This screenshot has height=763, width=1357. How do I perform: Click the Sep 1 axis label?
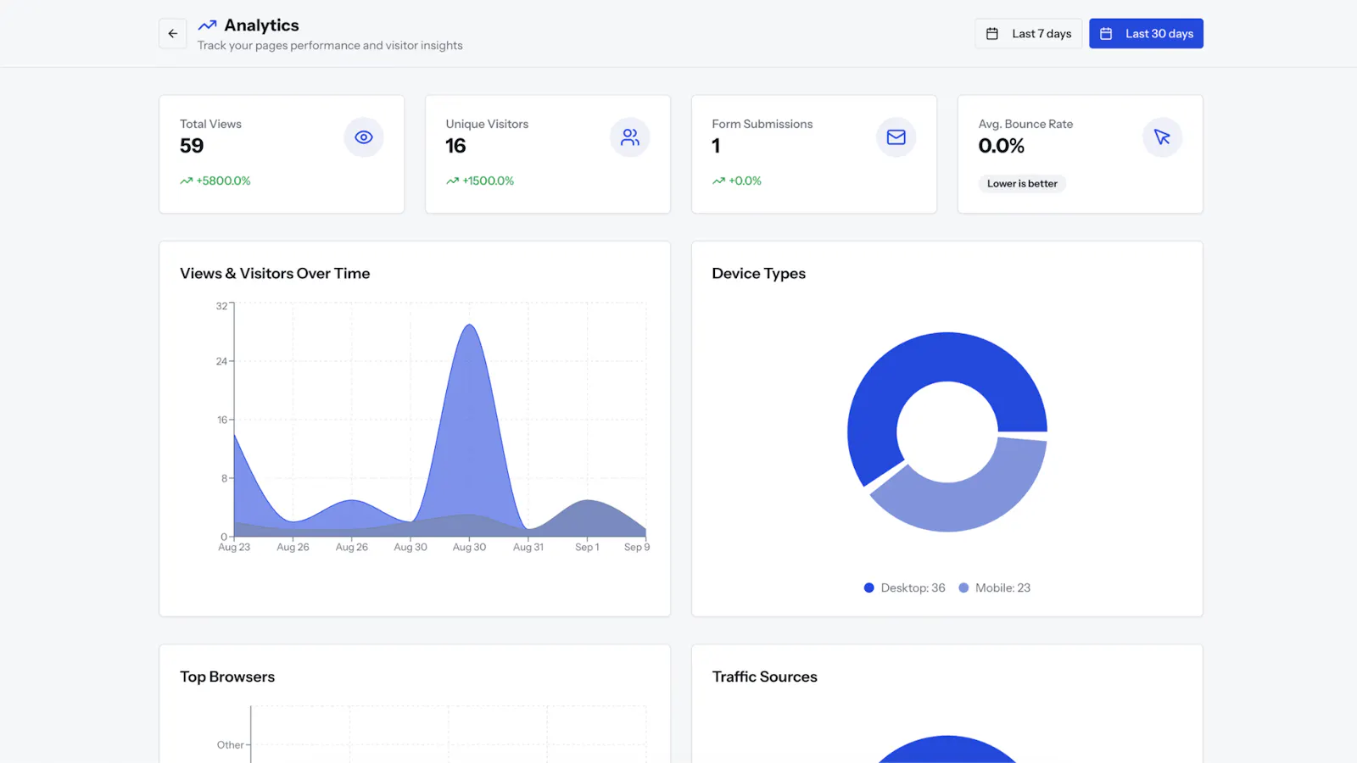pos(587,548)
